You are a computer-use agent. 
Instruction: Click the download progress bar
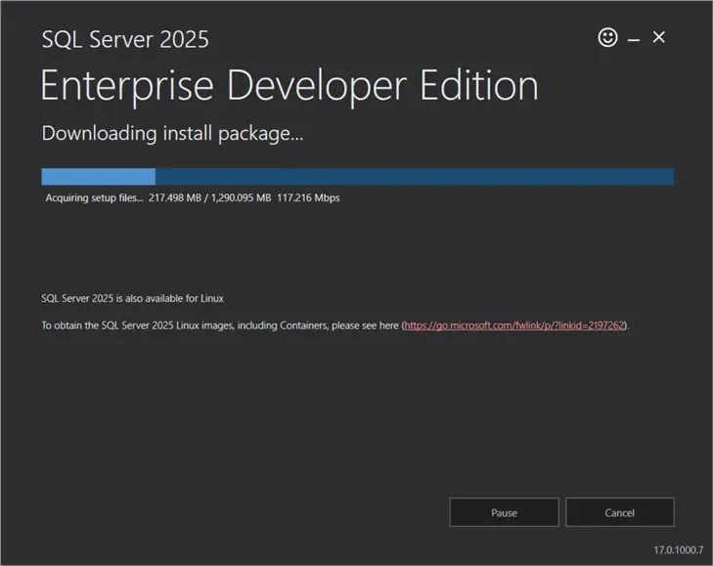(x=357, y=176)
